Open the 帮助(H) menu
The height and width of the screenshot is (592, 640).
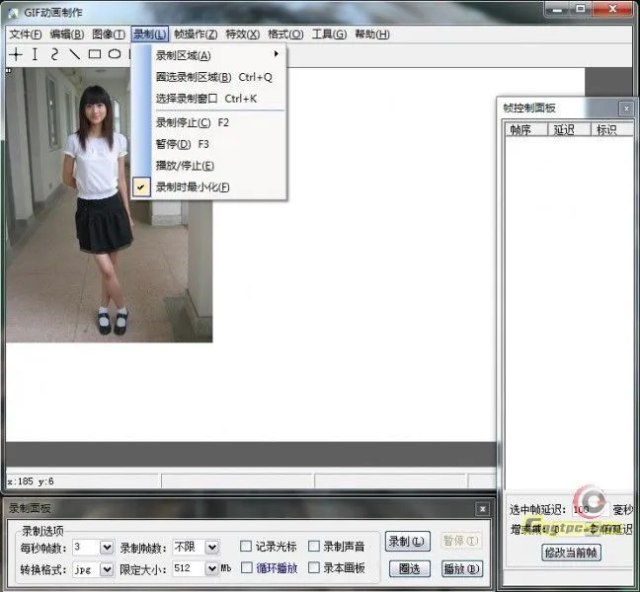(371, 35)
